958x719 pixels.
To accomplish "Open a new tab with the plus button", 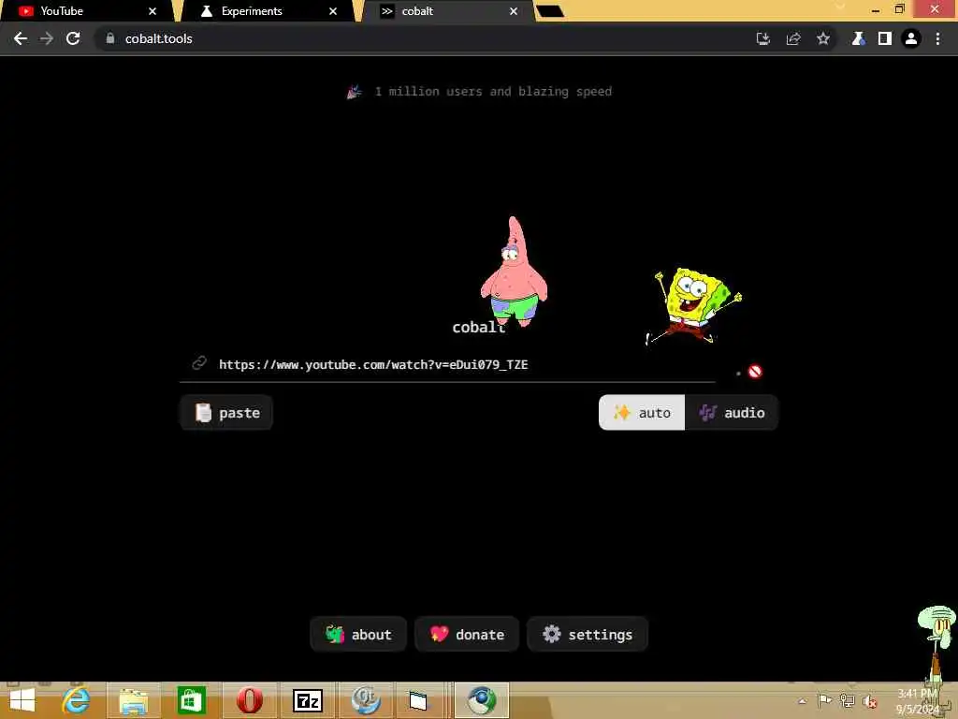I will (550, 11).
